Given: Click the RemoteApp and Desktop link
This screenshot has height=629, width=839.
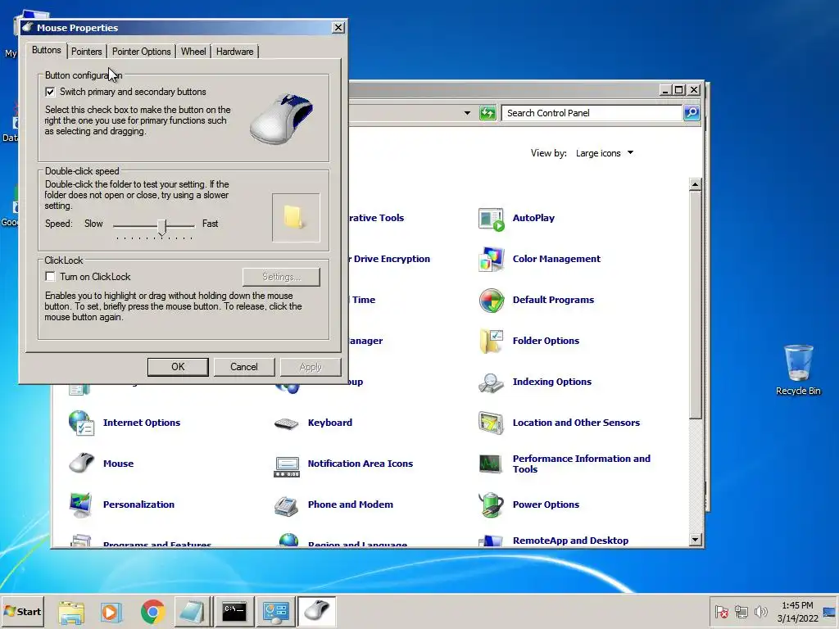Looking at the screenshot, I should pos(570,541).
